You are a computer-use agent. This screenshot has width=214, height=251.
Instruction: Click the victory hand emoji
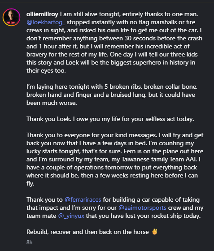pos(155,232)
